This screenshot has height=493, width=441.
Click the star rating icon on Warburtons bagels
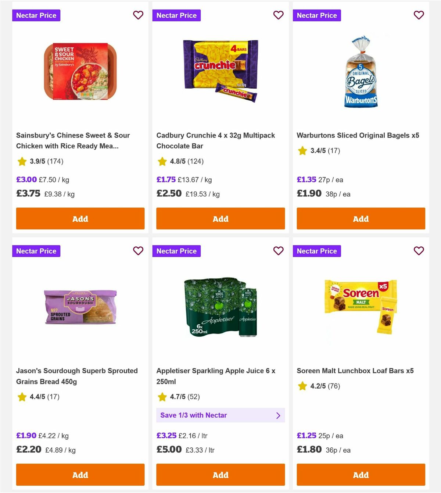pos(302,151)
